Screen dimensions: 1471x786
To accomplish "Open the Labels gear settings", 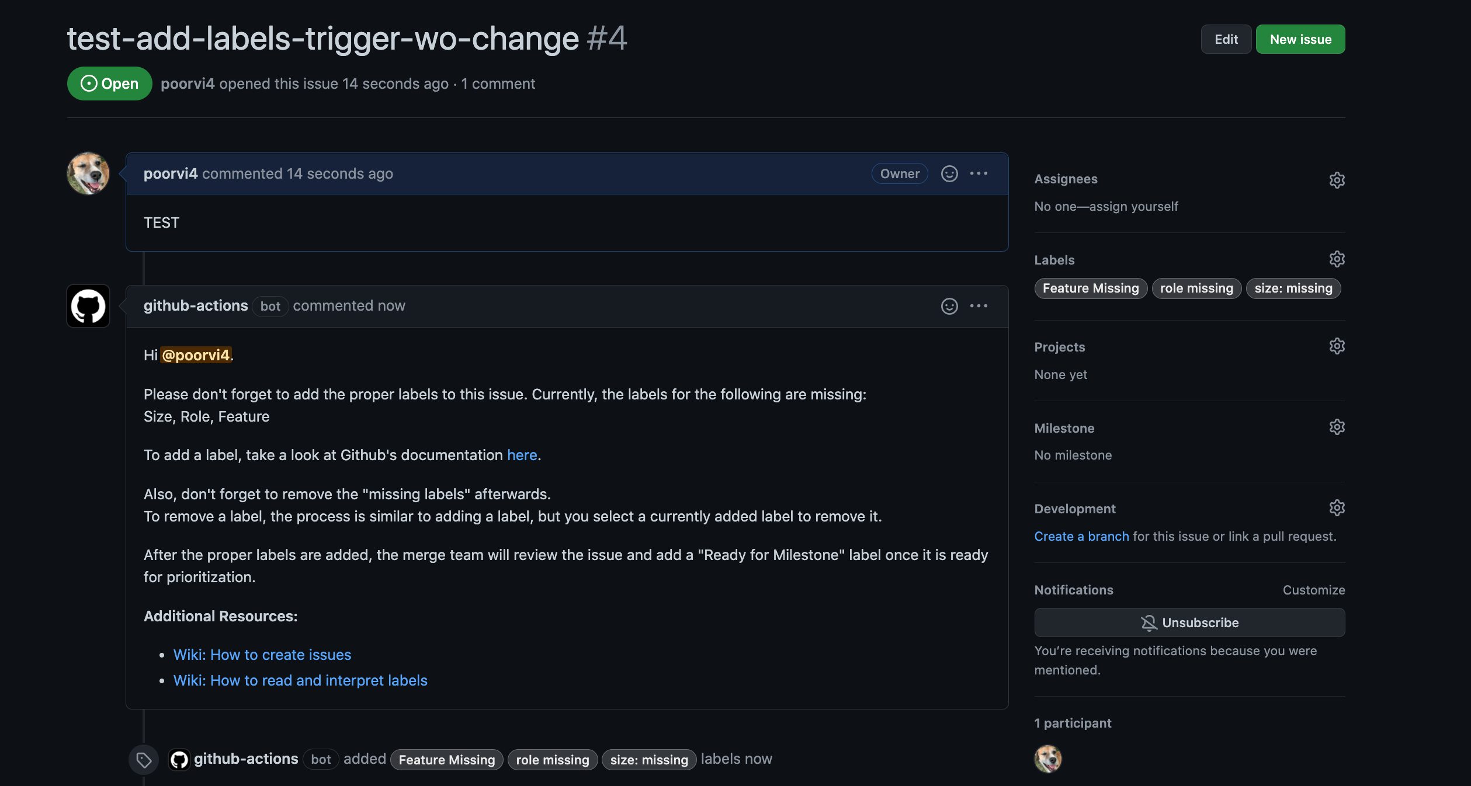I will pos(1337,259).
